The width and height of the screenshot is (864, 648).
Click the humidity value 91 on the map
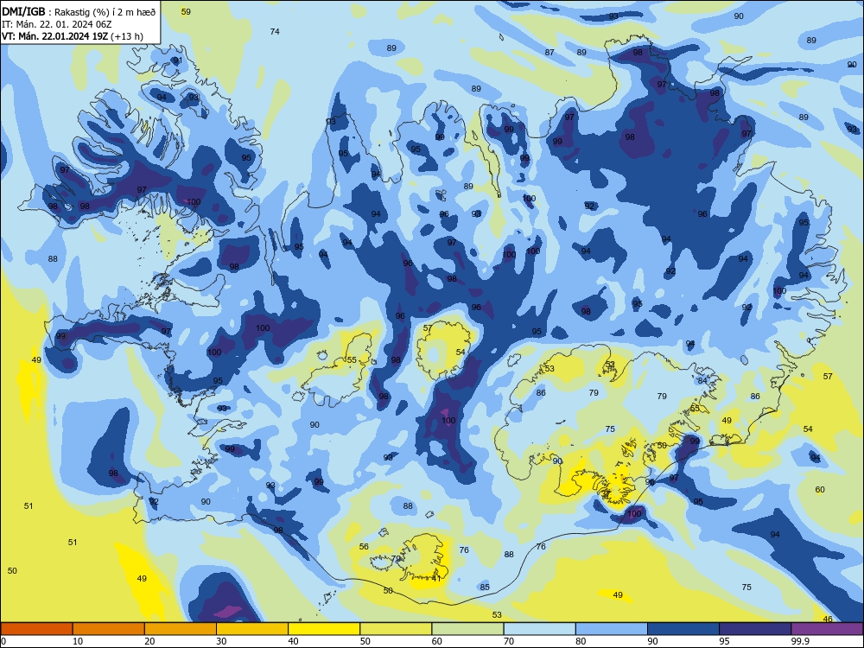pyautogui.click(x=177, y=60)
